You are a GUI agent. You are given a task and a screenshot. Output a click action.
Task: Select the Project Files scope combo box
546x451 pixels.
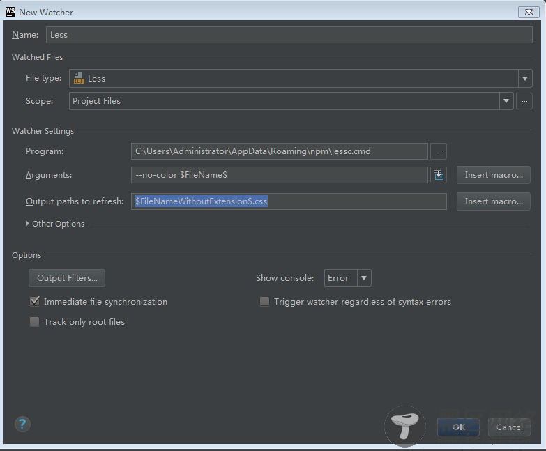[x=291, y=101]
